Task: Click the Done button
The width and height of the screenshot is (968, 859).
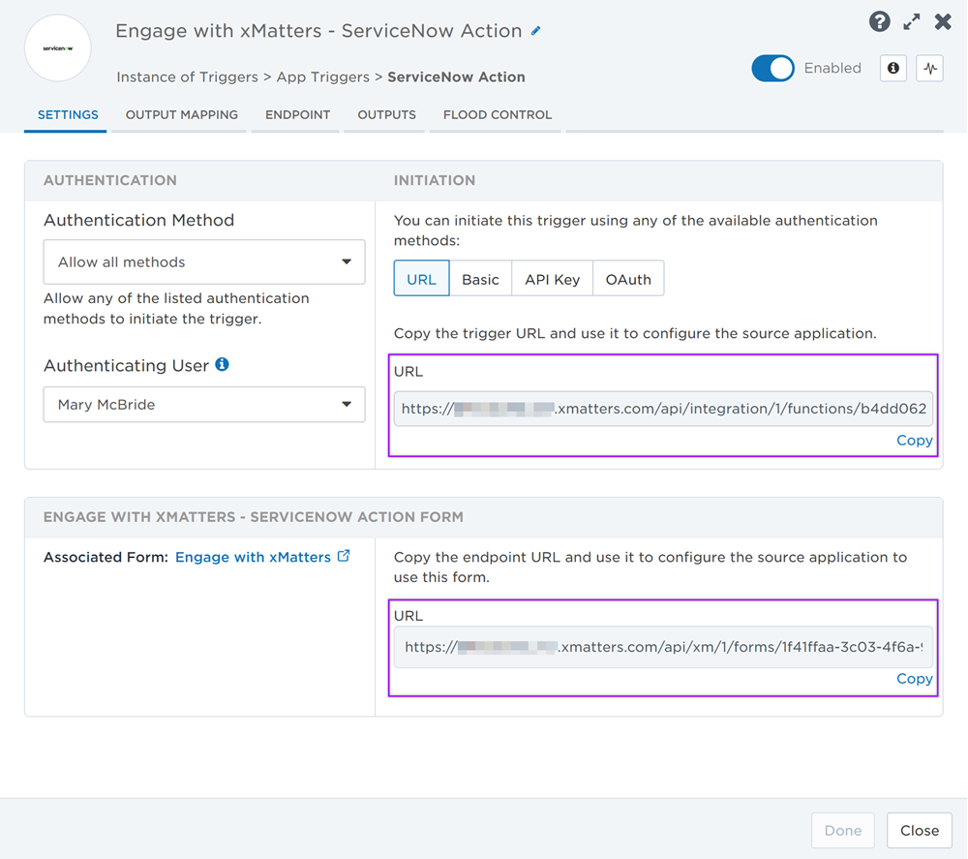Action: point(843,831)
